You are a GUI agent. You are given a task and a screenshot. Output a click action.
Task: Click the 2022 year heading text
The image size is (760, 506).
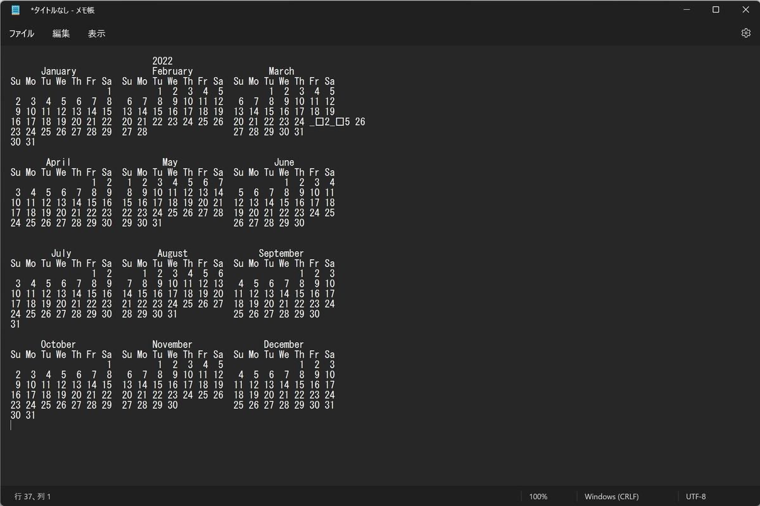coord(162,61)
